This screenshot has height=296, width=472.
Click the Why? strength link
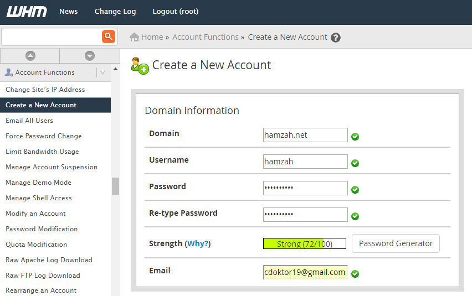197,243
